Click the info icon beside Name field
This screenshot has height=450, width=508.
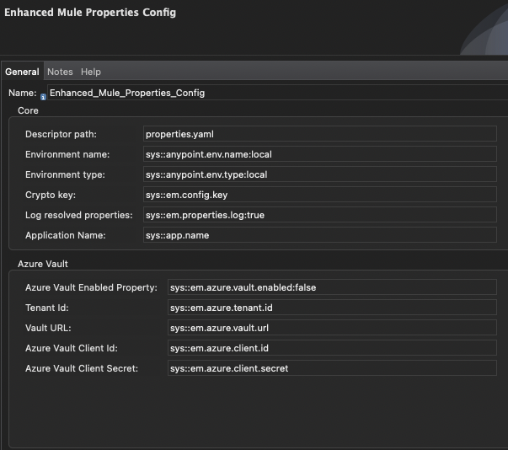43,97
